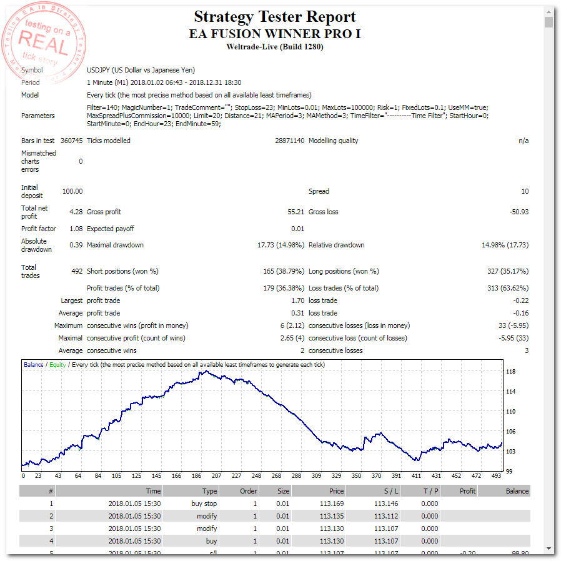Click the largest loss trade value '-0.22'
561x561 pixels.
point(521,300)
